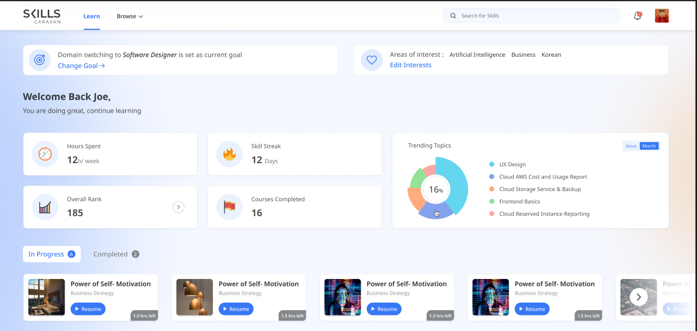Open Edit Interests
The height and width of the screenshot is (331, 697).
tap(411, 64)
